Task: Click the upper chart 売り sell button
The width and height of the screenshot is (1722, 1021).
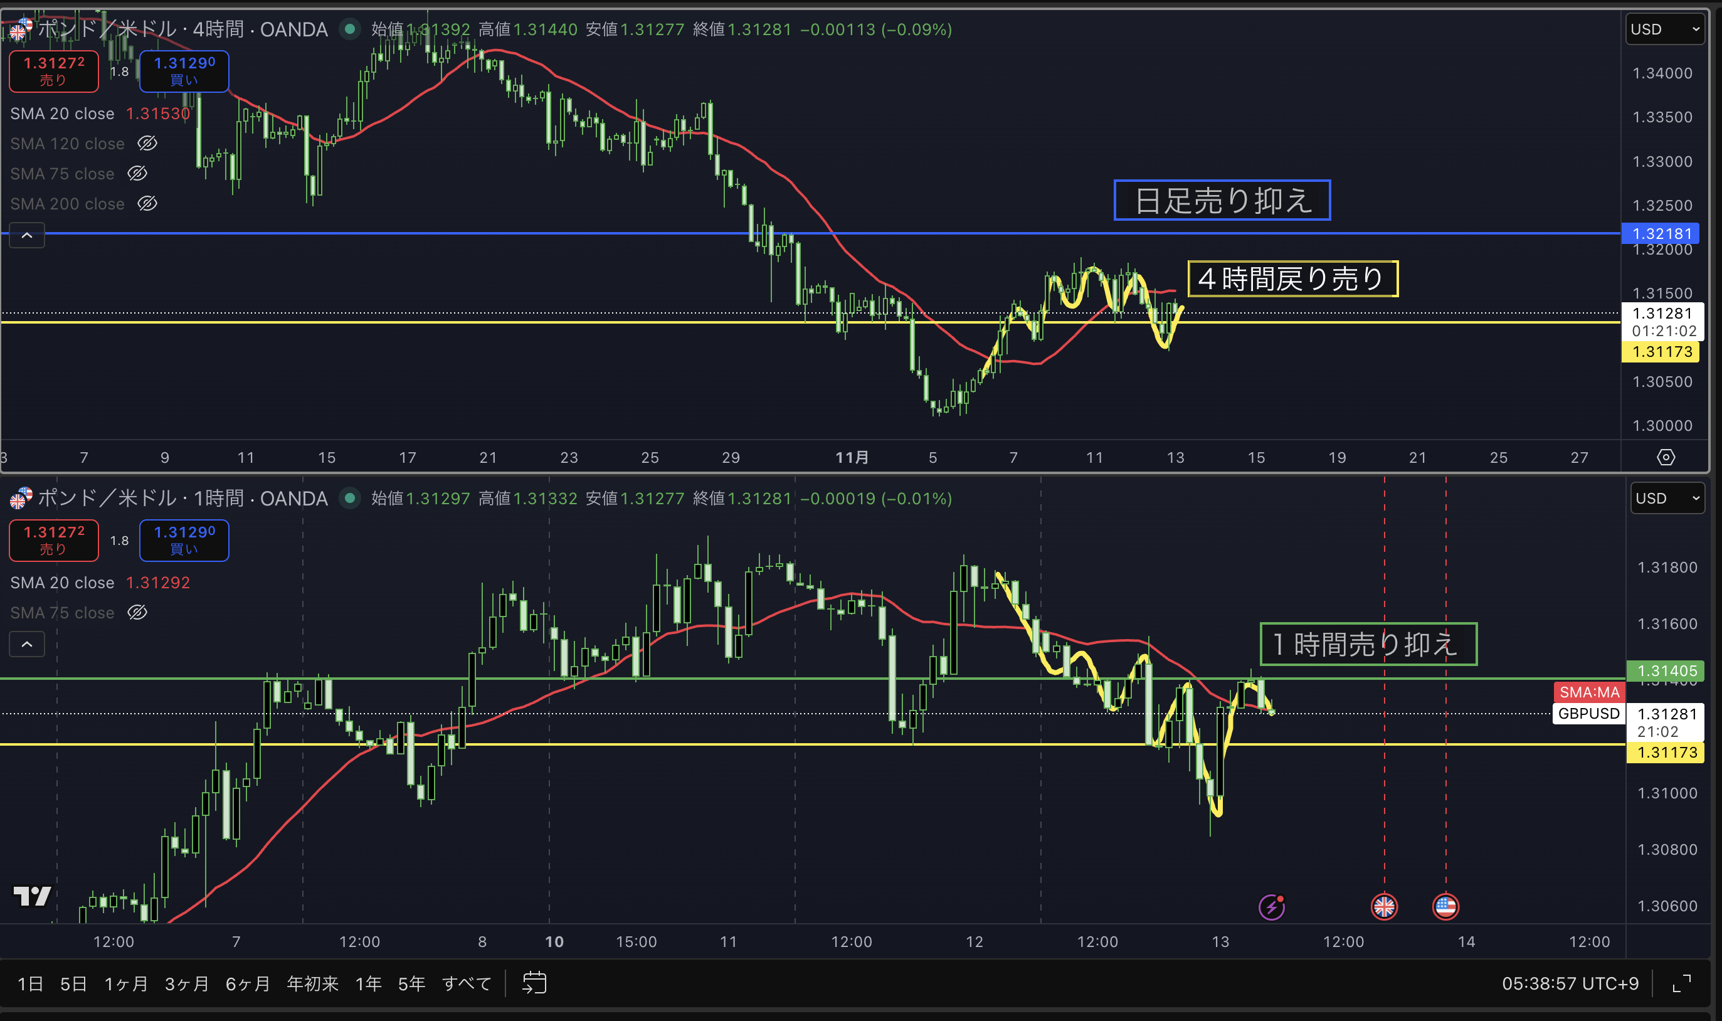Action: coord(54,71)
